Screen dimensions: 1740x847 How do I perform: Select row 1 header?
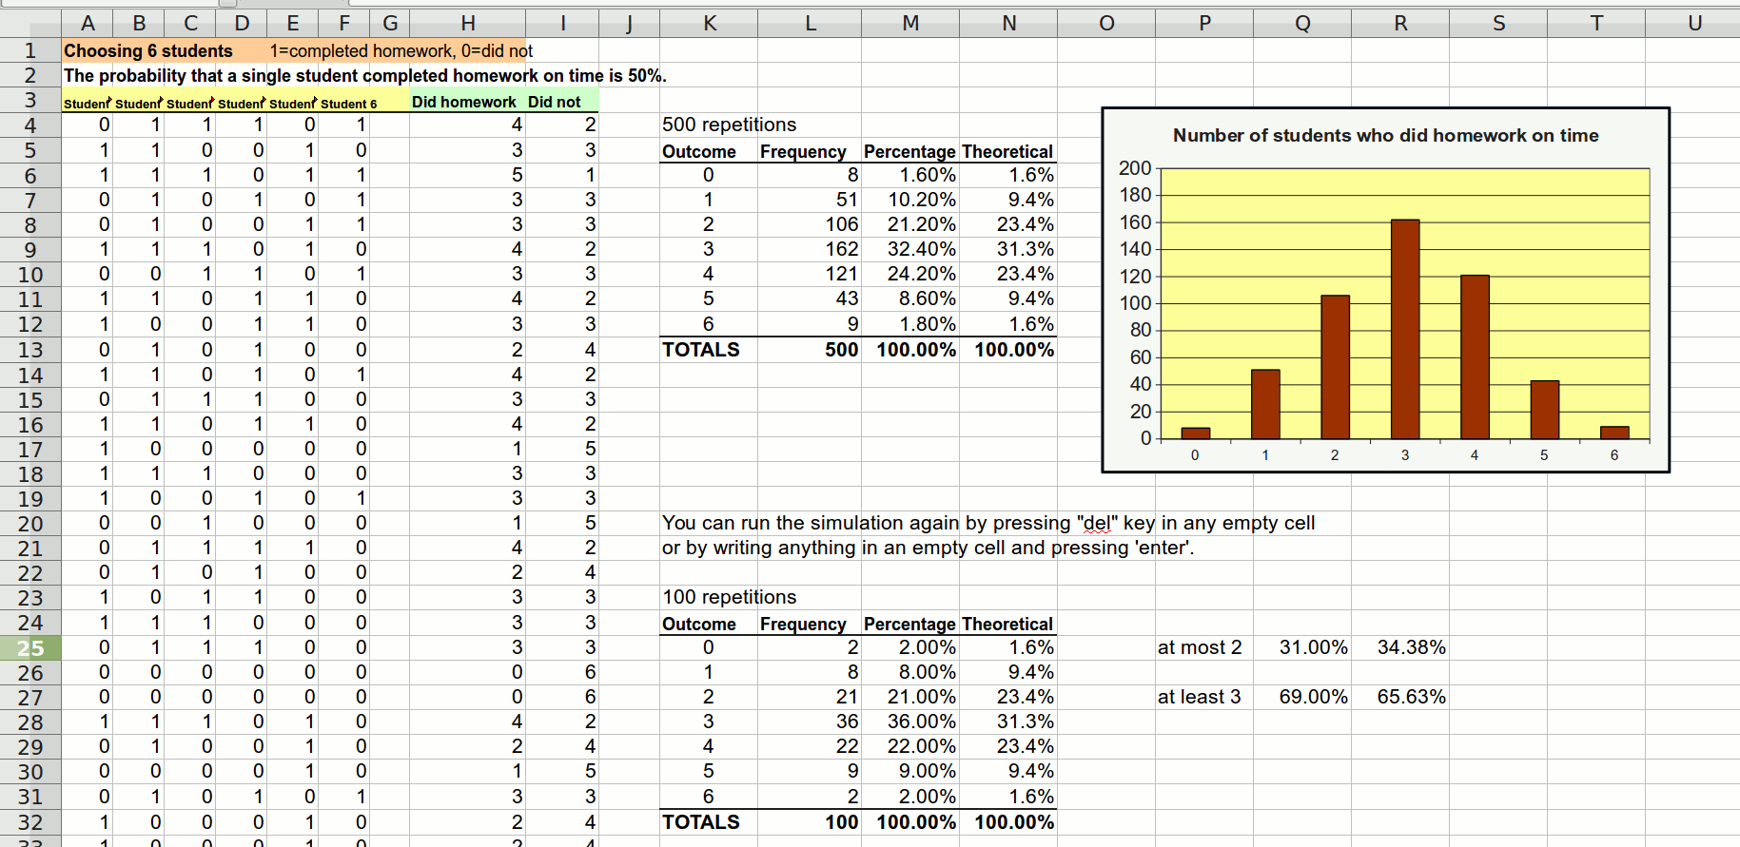pyautogui.click(x=30, y=51)
